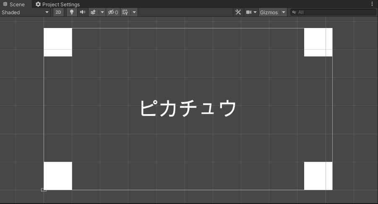The width and height of the screenshot is (378, 204).
Task: Open the search filter magnifier icon
Action: point(294,12)
